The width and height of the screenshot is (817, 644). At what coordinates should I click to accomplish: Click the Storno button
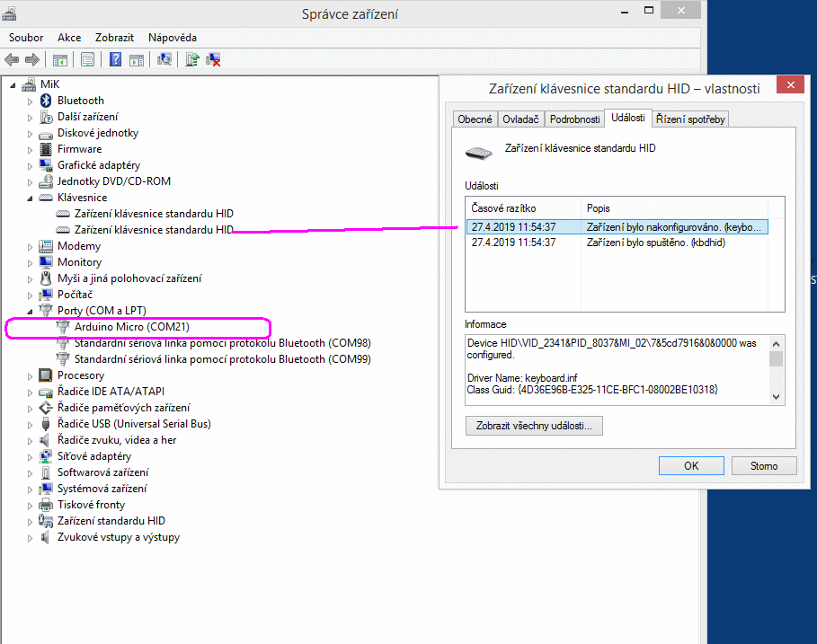coord(764,466)
